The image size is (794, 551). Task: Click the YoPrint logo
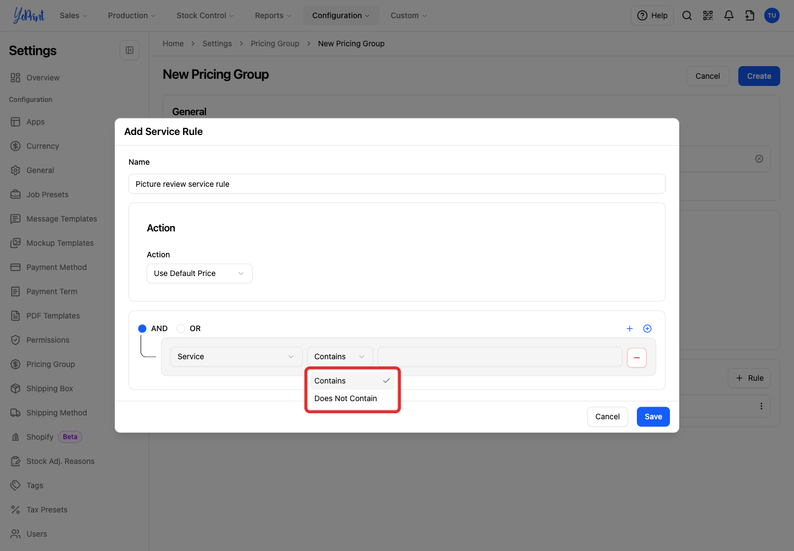[x=29, y=15]
